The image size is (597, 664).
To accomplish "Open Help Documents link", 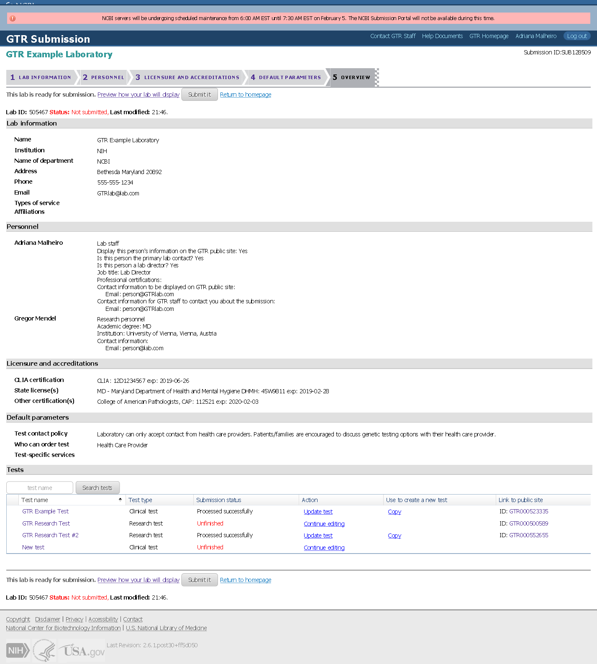I will click(x=442, y=36).
